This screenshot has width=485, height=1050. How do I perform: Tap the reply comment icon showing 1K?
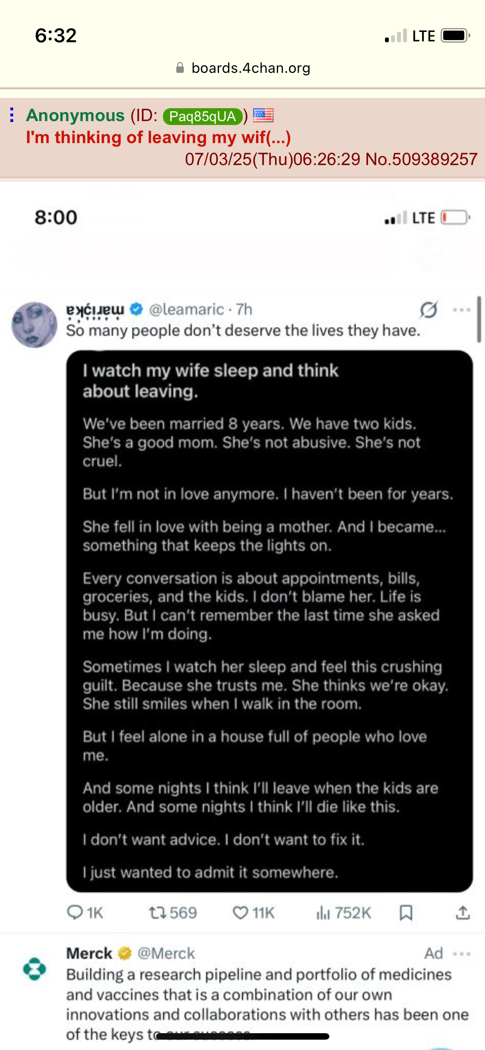point(85,912)
